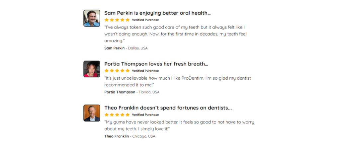
Task: Click second star in Theo Franklin's rating
Action: click(112, 115)
